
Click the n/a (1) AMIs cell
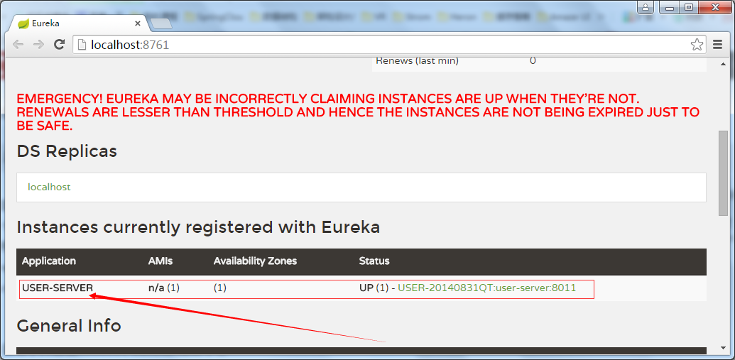pyautogui.click(x=163, y=288)
